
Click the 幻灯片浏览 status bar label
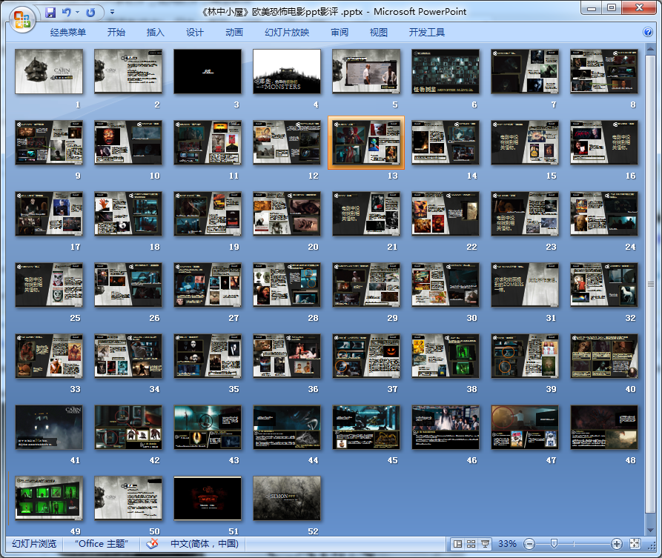(34, 544)
